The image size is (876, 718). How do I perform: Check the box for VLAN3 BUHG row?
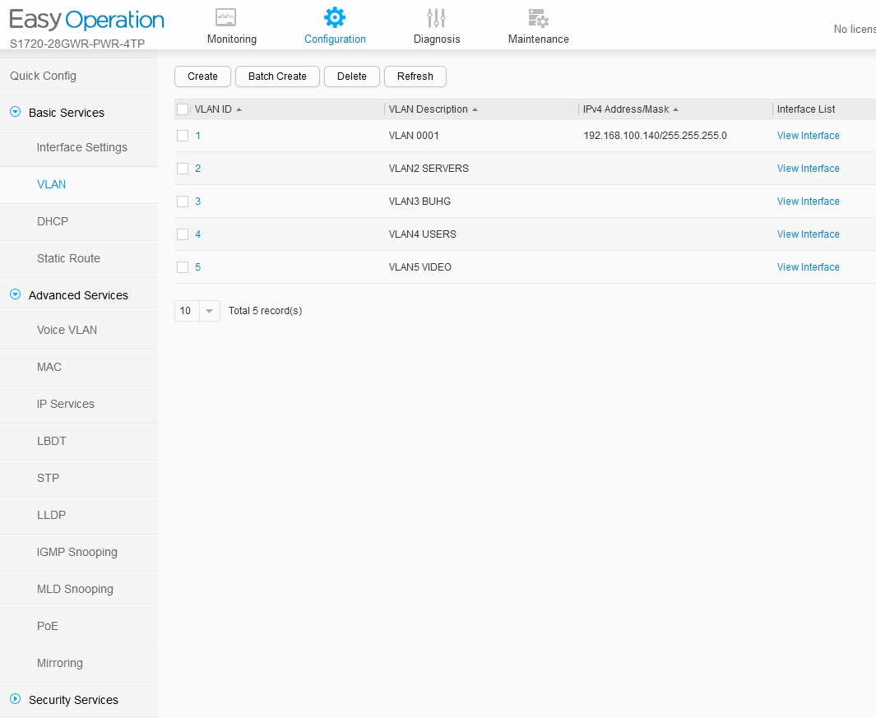[183, 202]
